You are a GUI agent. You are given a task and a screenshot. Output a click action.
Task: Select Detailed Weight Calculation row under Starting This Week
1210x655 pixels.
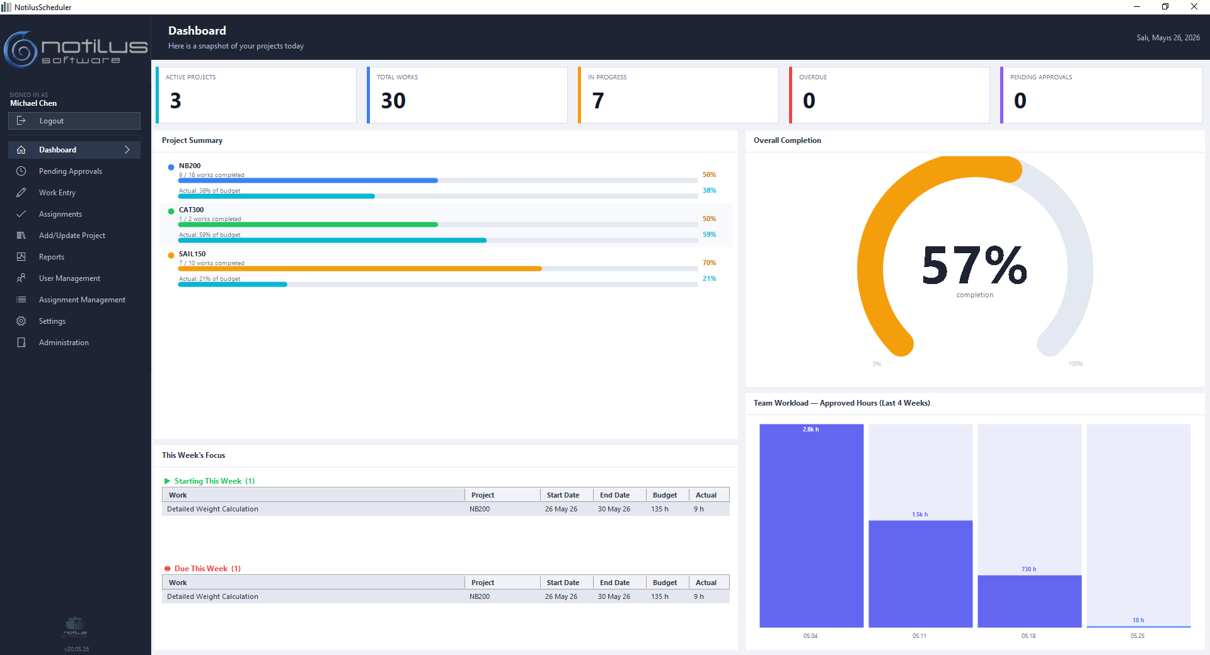(x=446, y=509)
